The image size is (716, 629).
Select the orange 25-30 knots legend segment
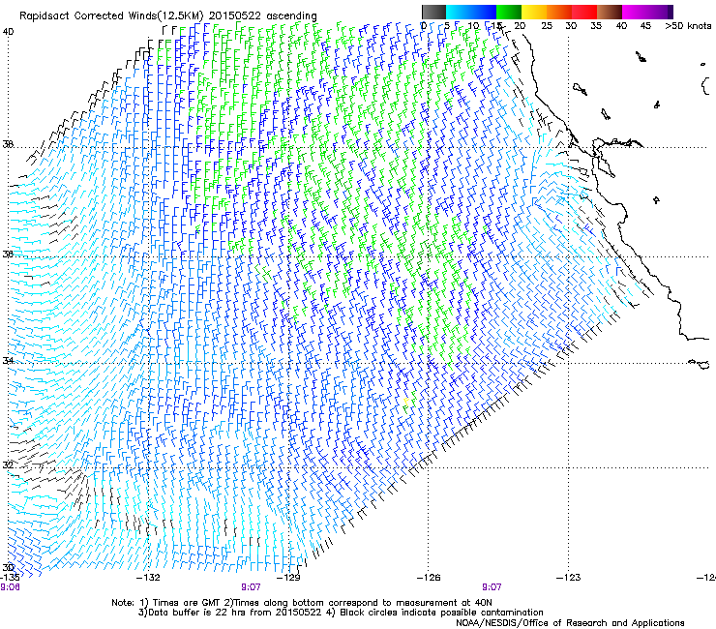pos(559,12)
